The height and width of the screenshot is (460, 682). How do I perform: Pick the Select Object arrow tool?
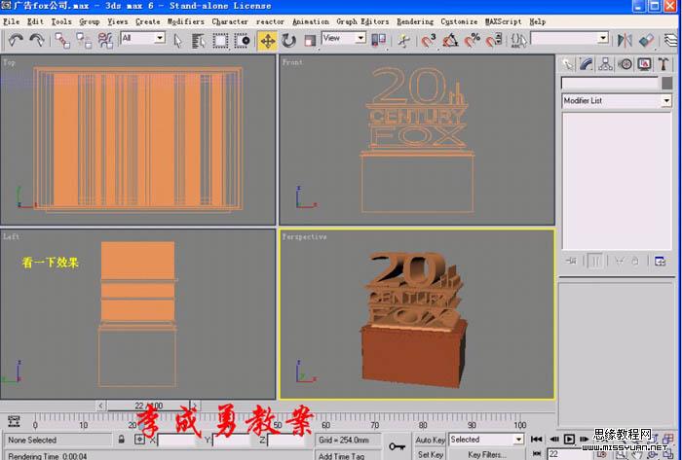pyautogui.click(x=178, y=40)
